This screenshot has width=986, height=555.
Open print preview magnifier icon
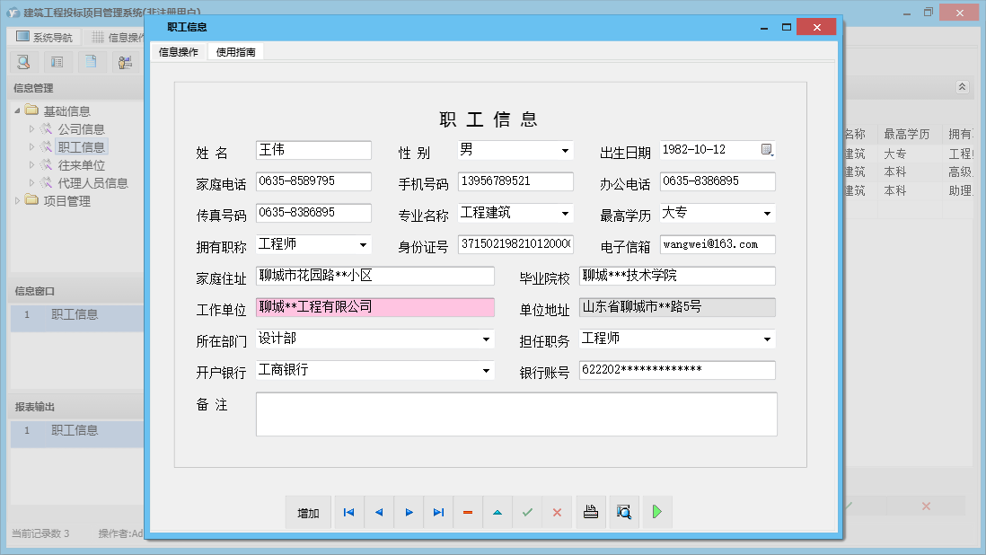tap(623, 512)
